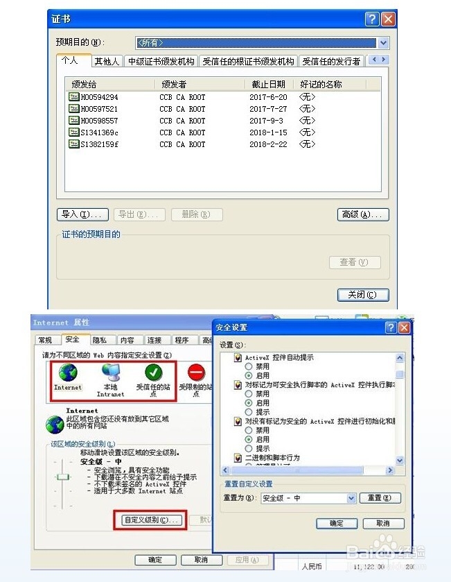Open the 预期目的 dropdown list
The height and width of the screenshot is (582, 451).
click(x=383, y=43)
